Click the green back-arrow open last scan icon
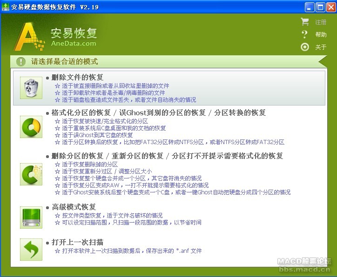Screen dimensions: 337x277 click(x=31, y=250)
